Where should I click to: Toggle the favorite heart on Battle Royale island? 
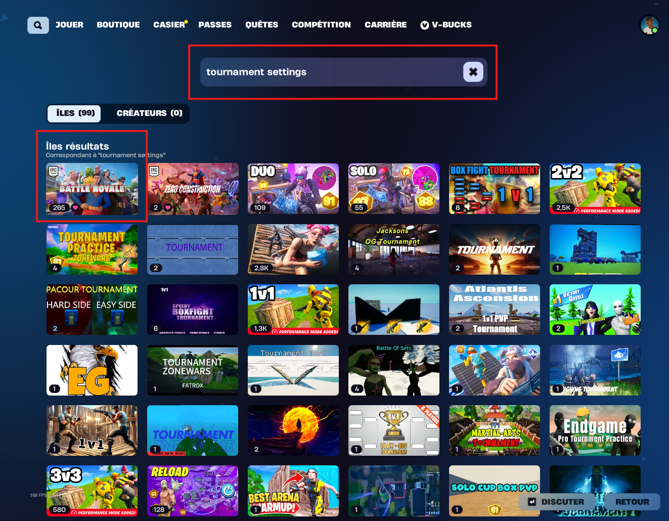75,207
